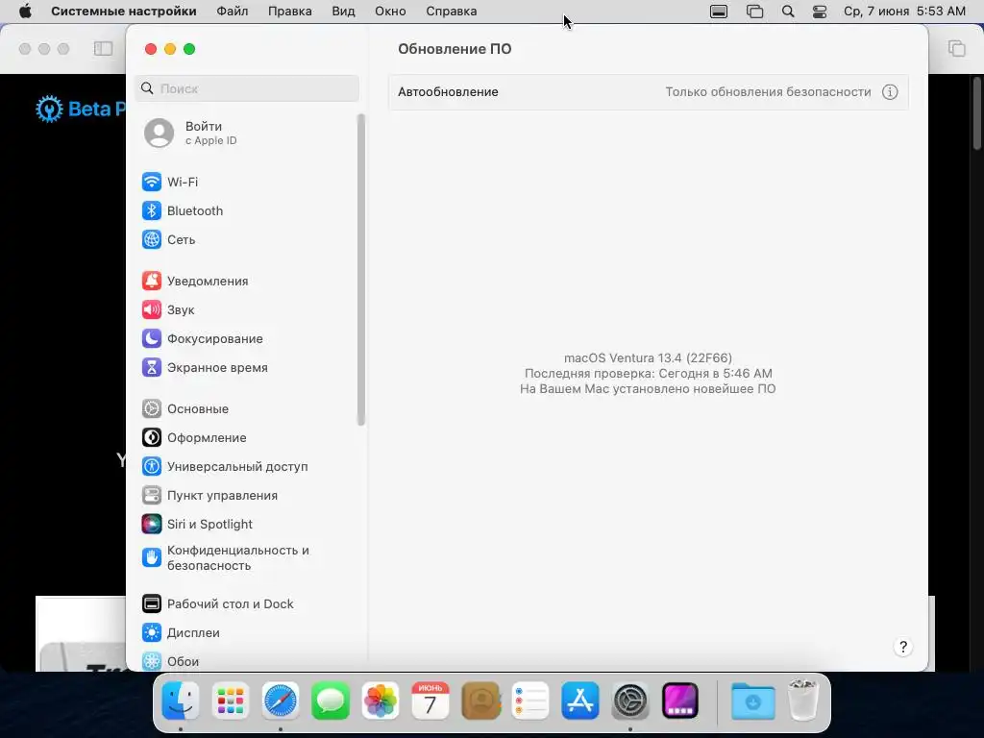Click Войти с Apple ID
Screen dimensions: 984x738
point(191,133)
